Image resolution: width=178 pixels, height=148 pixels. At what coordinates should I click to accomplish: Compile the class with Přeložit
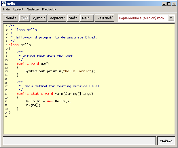click(10, 18)
